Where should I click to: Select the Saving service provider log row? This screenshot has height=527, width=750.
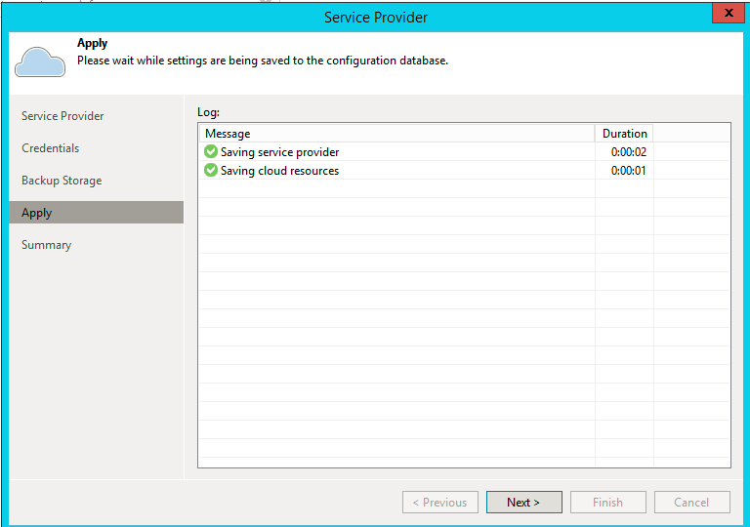pyautogui.click(x=465, y=152)
